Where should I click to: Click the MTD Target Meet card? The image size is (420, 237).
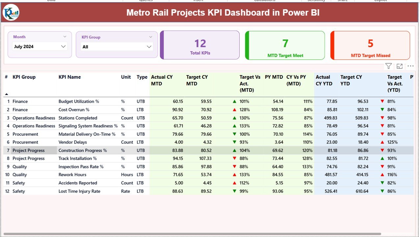point(285,45)
